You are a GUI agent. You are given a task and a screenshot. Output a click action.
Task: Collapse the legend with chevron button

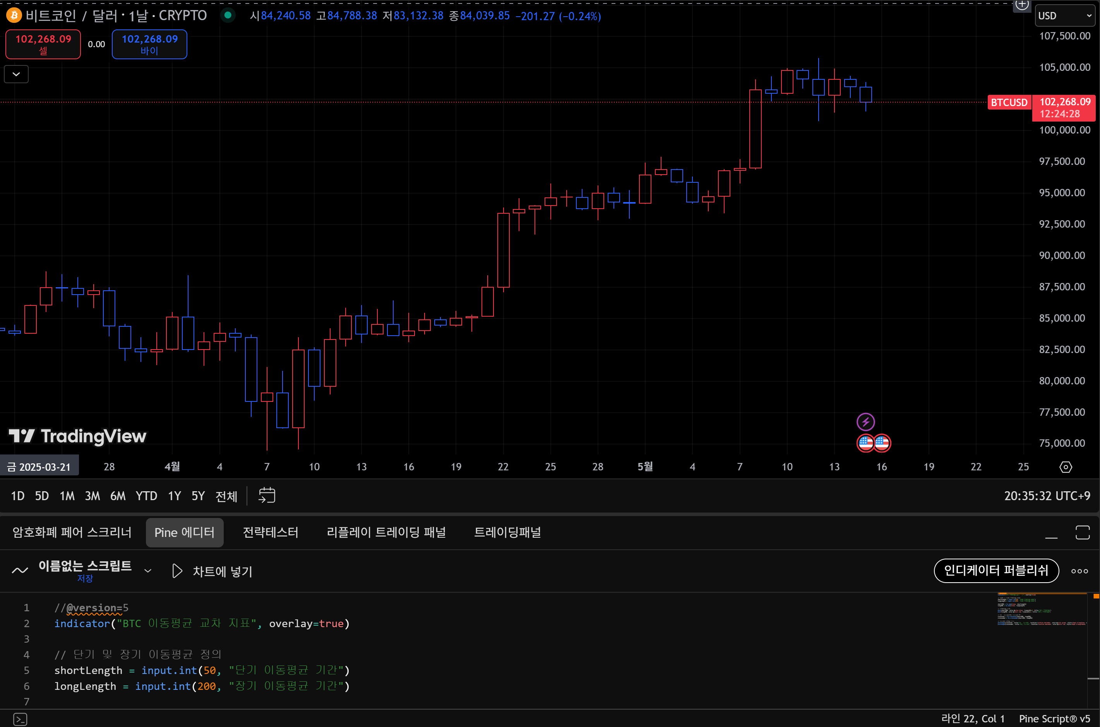coord(16,74)
